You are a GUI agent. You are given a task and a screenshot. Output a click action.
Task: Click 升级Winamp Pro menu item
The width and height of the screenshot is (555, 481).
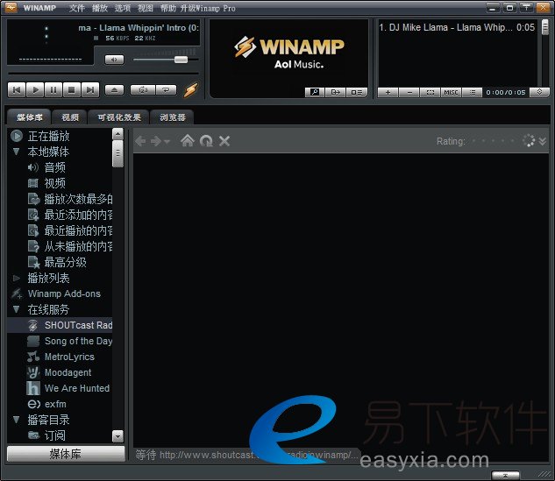[208, 8]
